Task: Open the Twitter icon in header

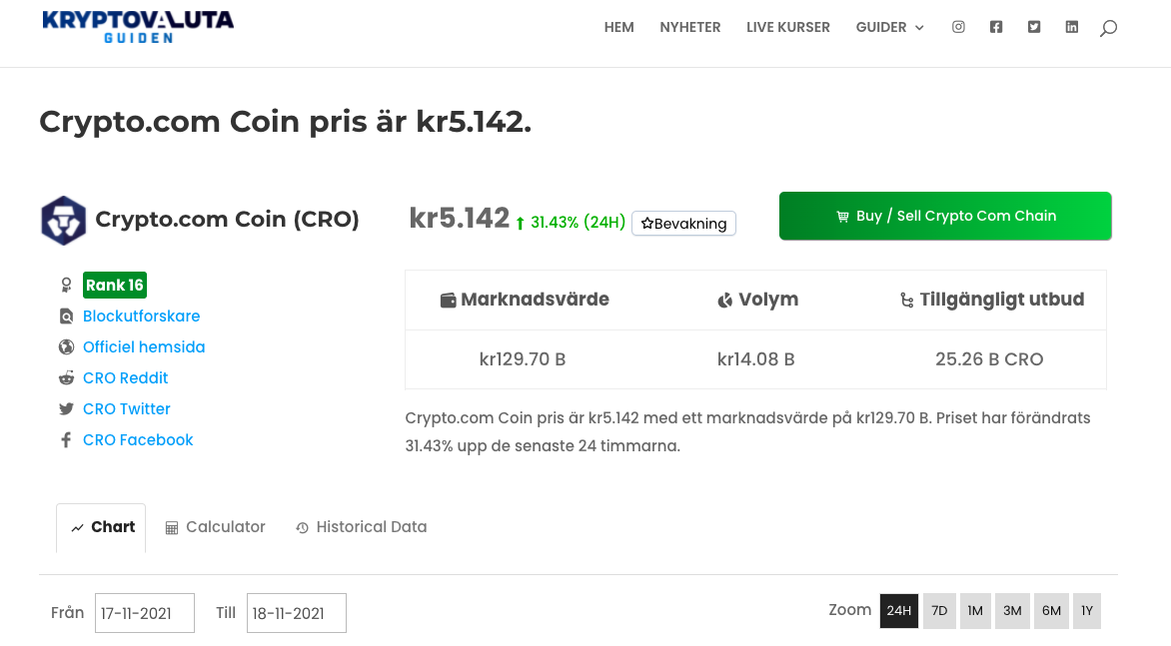Action: (x=1034, y=27)
